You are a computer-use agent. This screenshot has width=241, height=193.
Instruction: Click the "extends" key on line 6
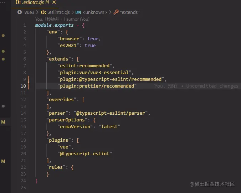58,59
